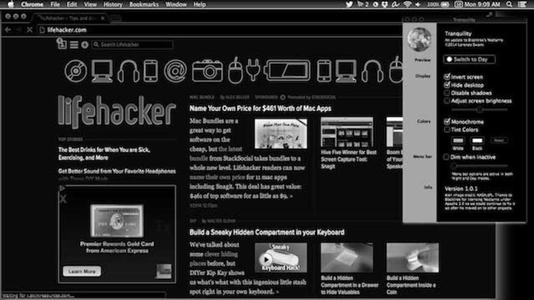Click Learn More in Amex ad
The height and width of the screenshot is (300, 534).
click(82, 271)
